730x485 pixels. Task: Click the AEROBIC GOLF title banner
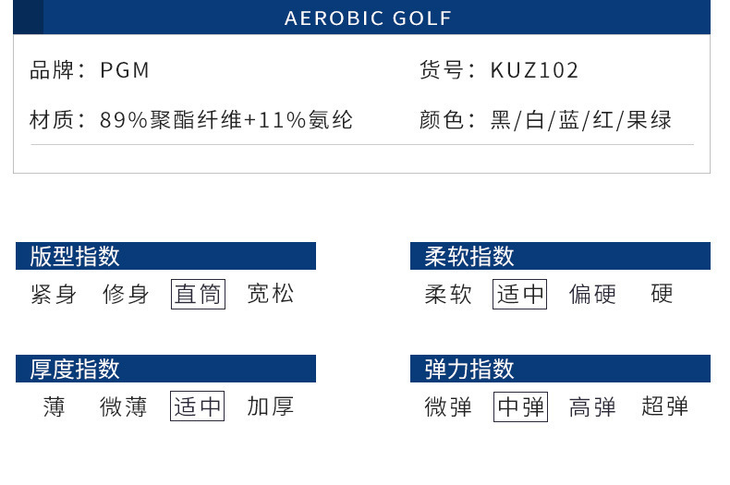[368, 18]
